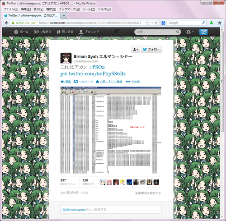Open a new tab with the plus button
This screenshot has height=221, width=226.
(x=64, y=16)
